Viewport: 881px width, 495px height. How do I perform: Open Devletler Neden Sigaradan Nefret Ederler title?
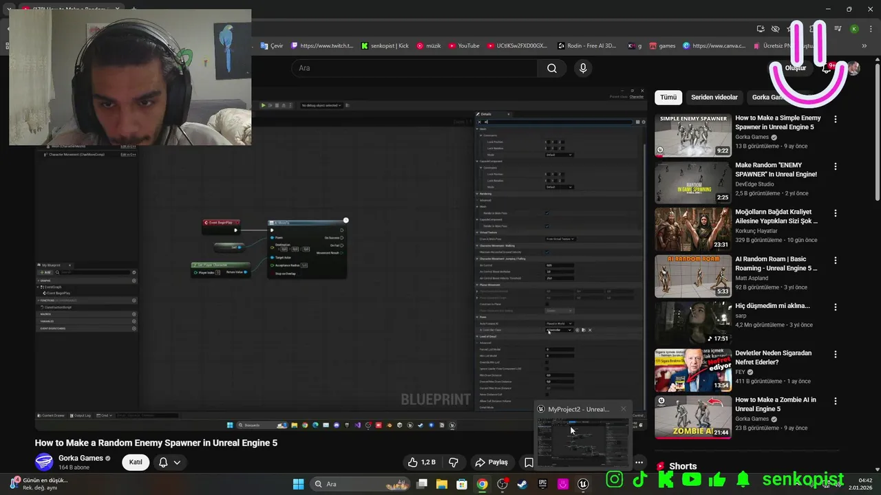(773, 357)
